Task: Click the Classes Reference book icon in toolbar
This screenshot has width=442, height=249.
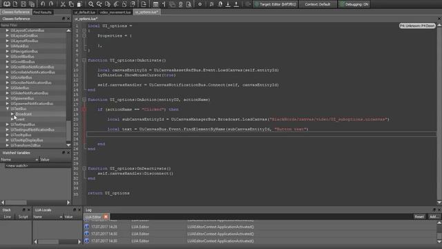Action: (x=7, y=4)
